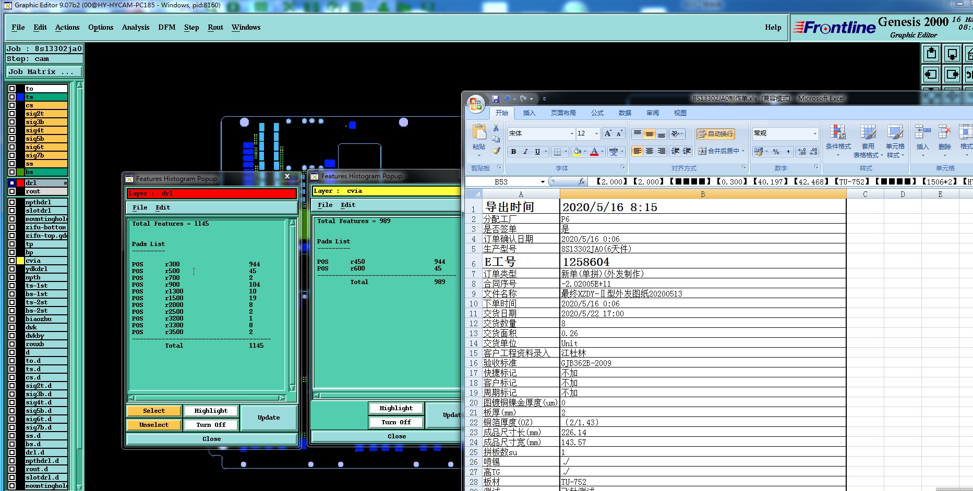Toggle the checkbox for layer drl
973x491 pixels.
click(x=12, y=183)
